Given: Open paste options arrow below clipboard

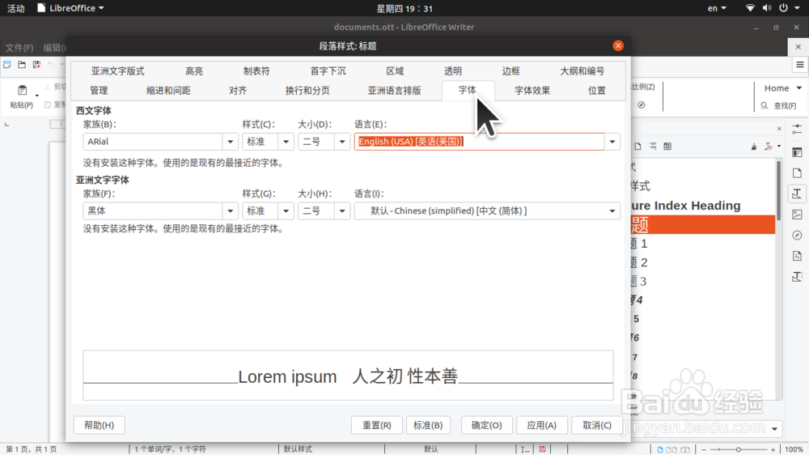Looking at the screenshot, I should click(x=36, y=96).
